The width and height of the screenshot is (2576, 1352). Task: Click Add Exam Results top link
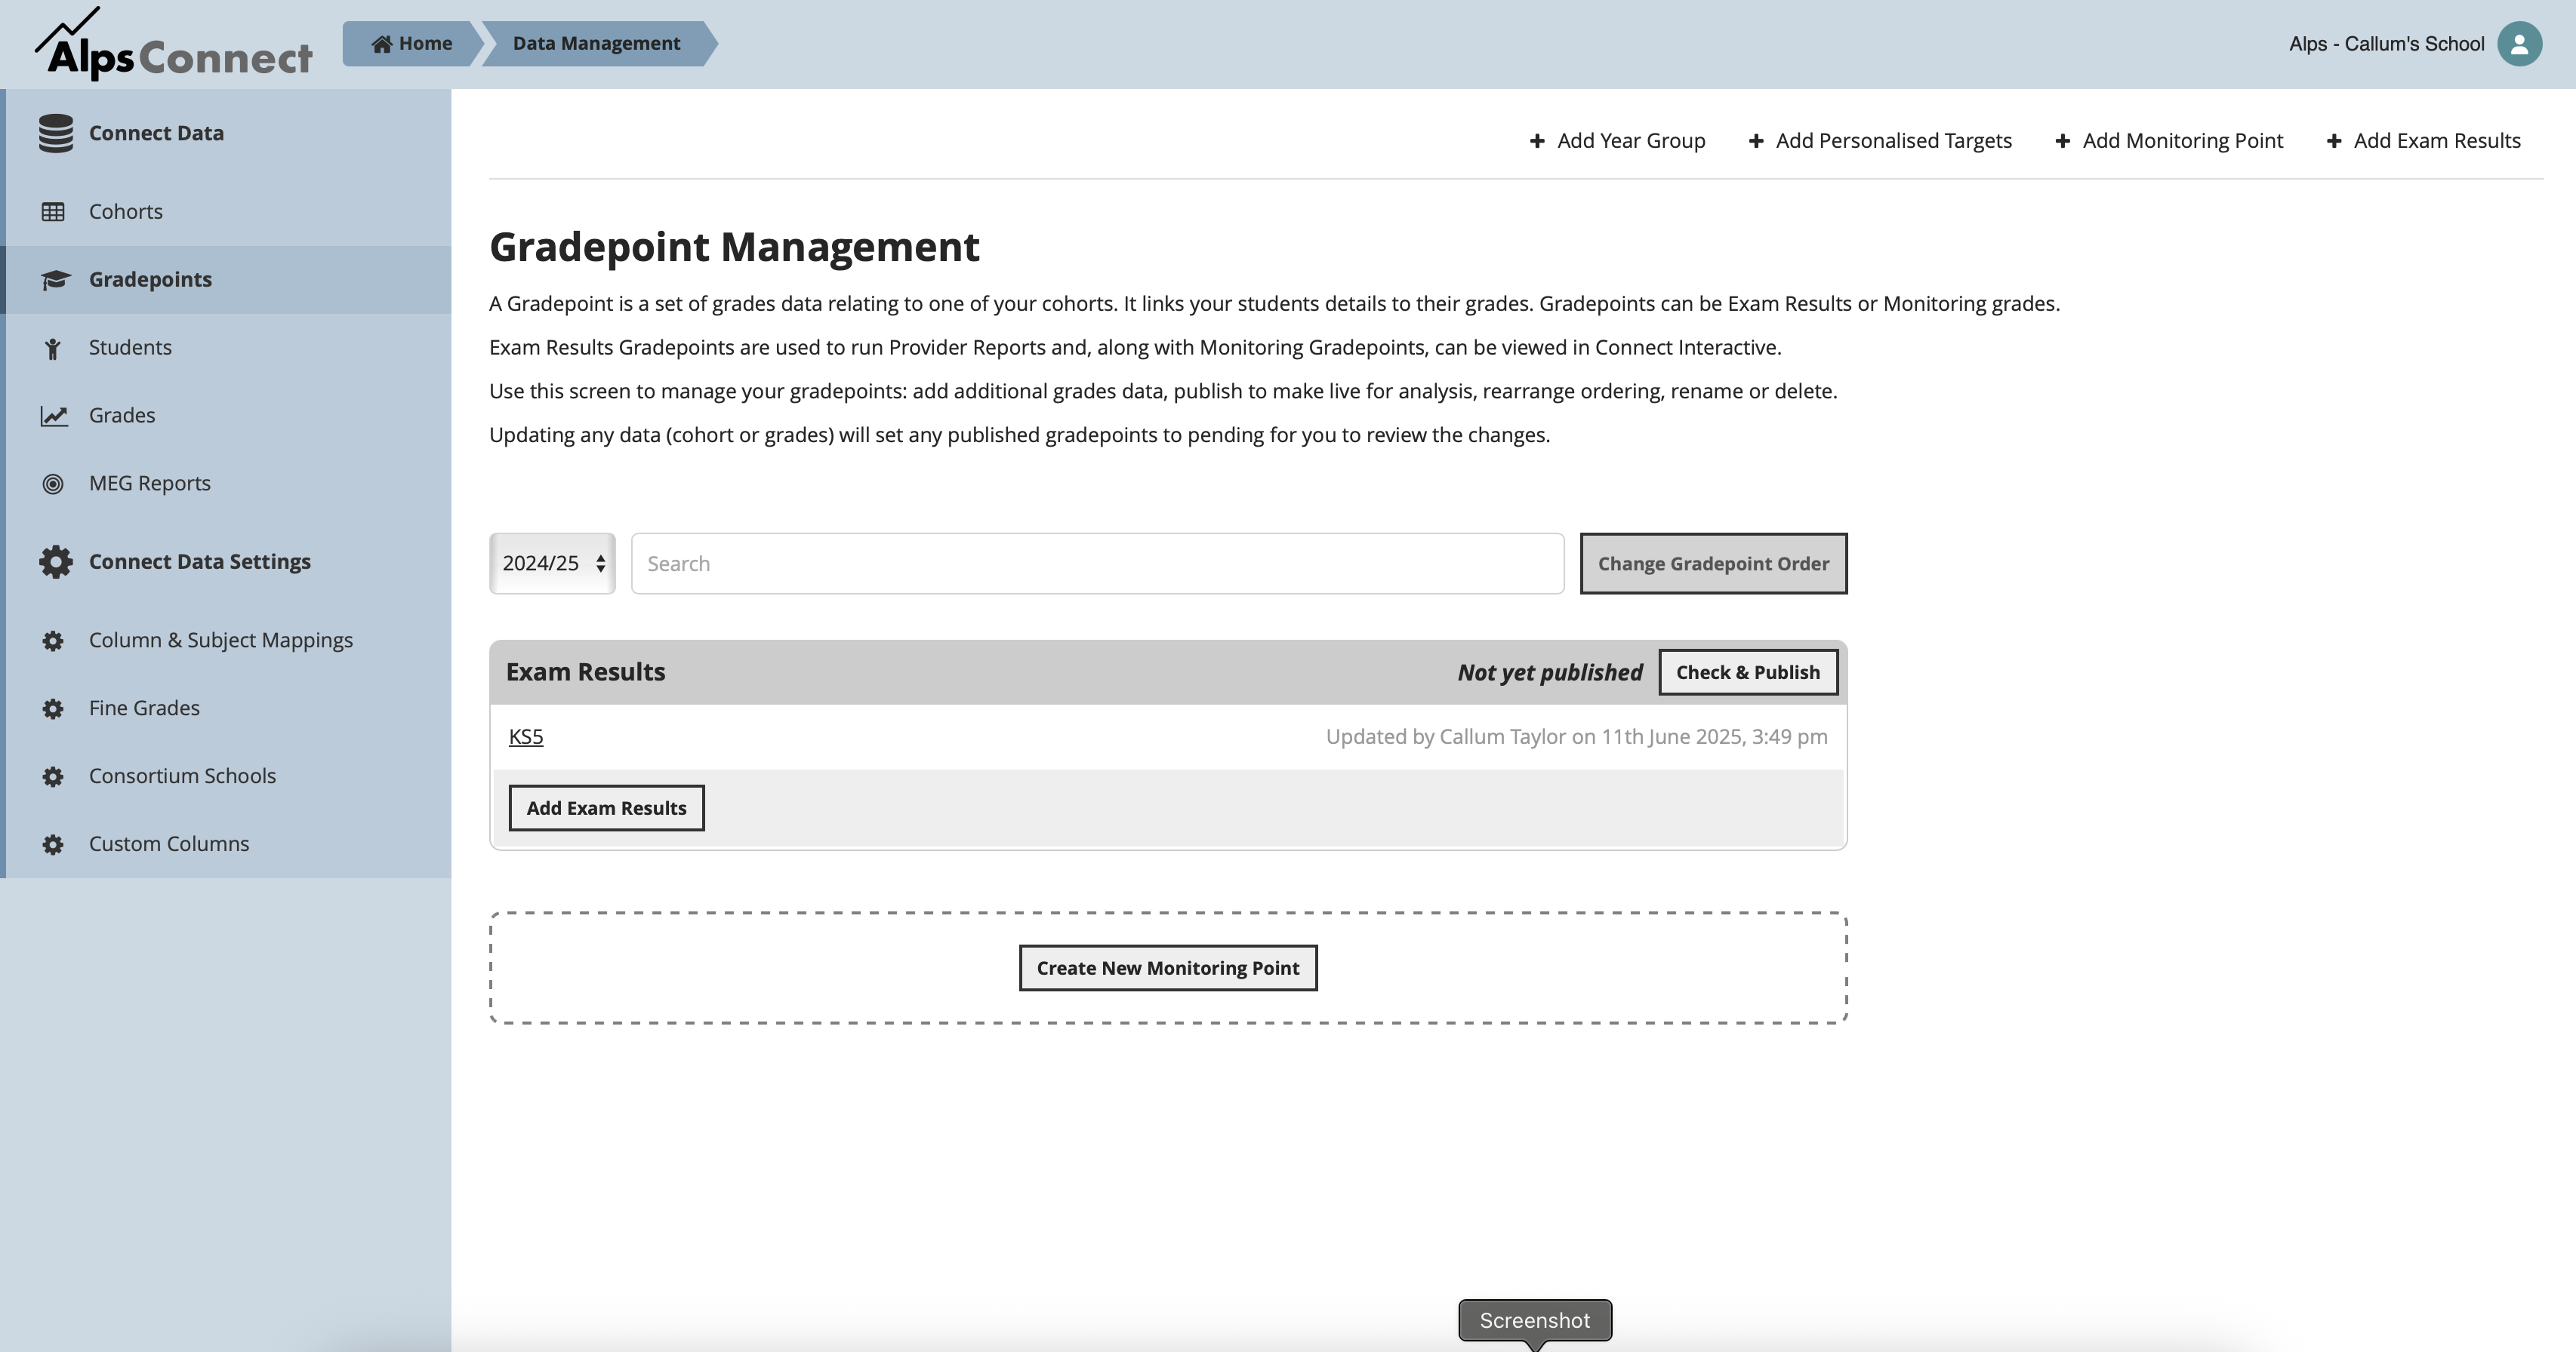pos(2423,141)
